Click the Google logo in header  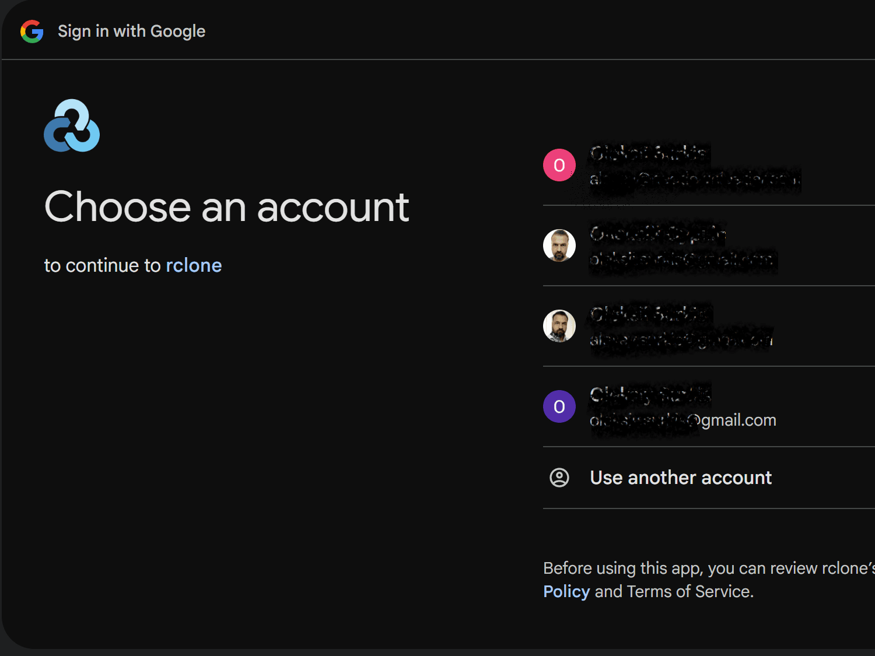pos(32,31)
